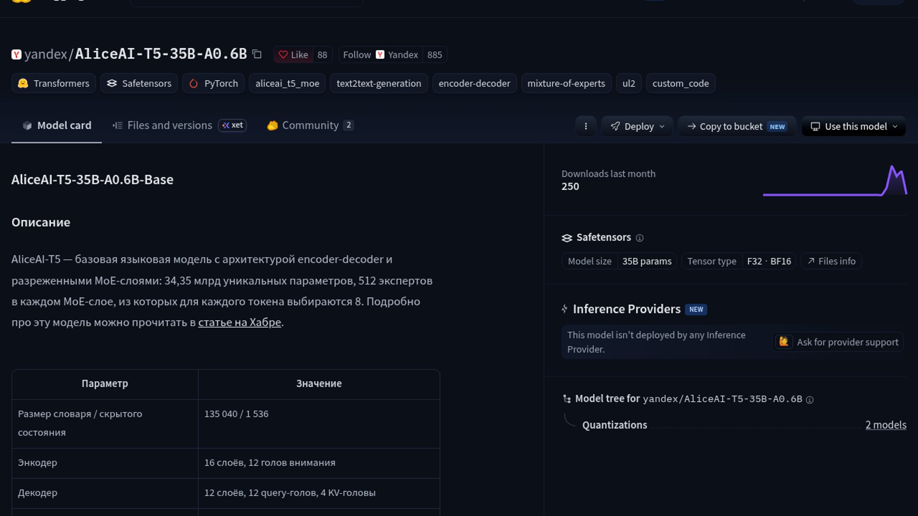Click the Описание heading

(41, 222)
